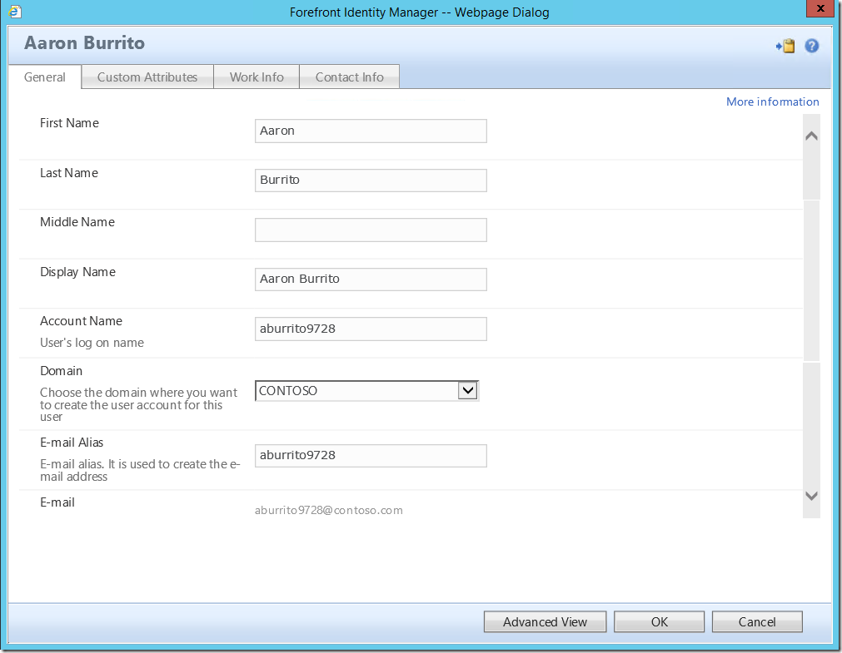Screen dimensions: 842x653
Task: Click the scroll up chevron arrow
Action: (811, 136)
